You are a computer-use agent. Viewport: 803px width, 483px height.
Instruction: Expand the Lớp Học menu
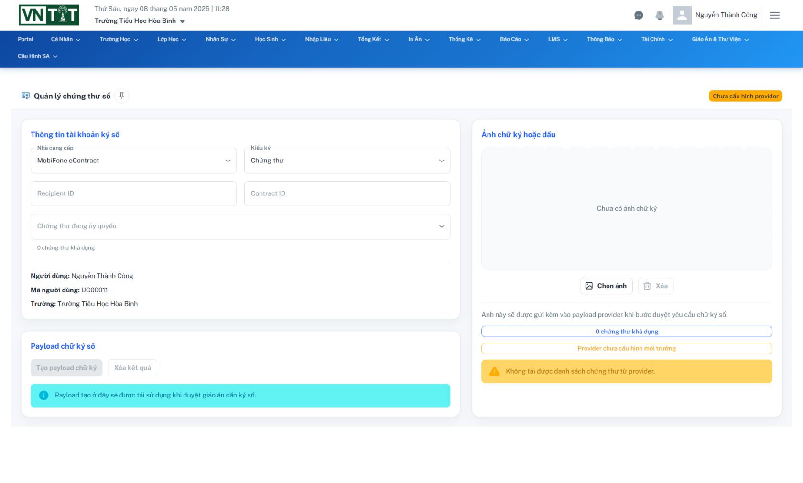(172, 39)
